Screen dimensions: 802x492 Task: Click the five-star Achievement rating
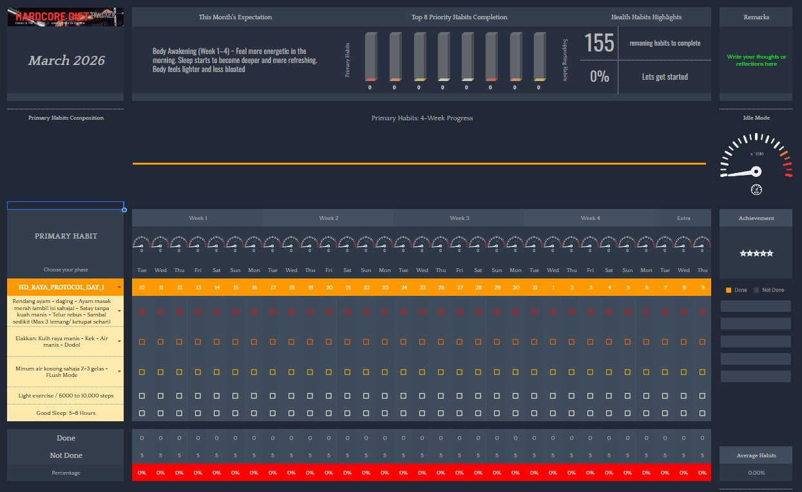pyautogui.click(x=756, y=253)
